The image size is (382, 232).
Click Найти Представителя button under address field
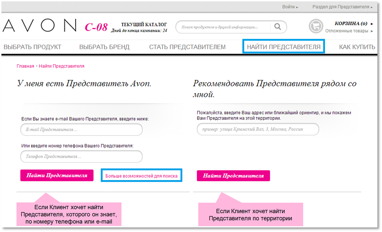point(233,175)
